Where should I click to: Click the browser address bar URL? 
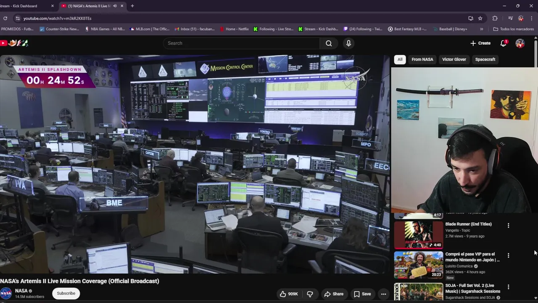coord(57,18)
